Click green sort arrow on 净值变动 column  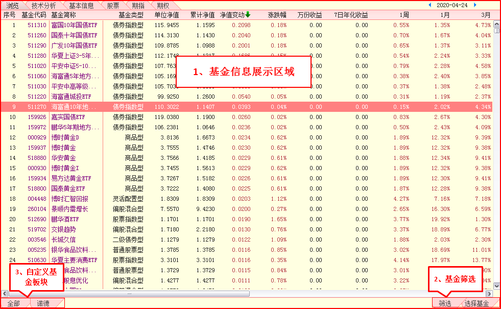pyautogui.click(x=248, y=15)
